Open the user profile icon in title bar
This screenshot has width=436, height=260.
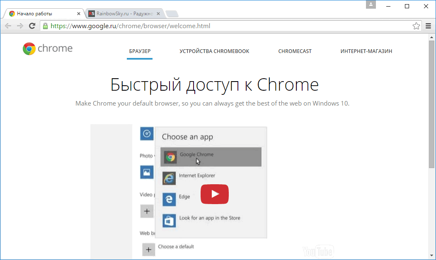point(371,5)
